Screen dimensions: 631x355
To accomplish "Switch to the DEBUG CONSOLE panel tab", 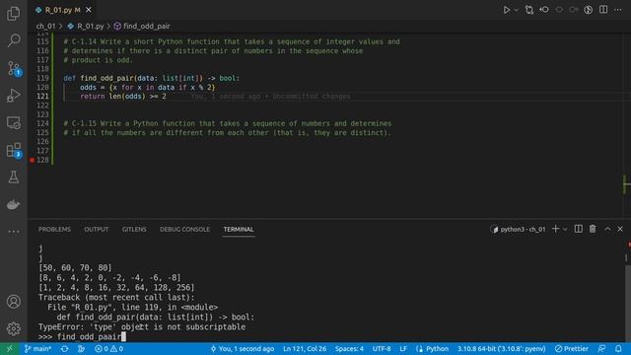I will tap(184, 230).
